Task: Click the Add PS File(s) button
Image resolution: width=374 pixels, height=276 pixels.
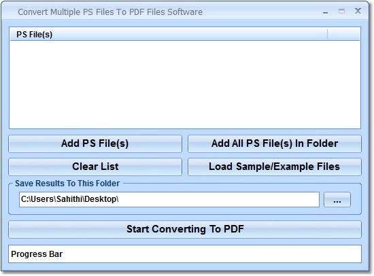Action: [95, 143]
